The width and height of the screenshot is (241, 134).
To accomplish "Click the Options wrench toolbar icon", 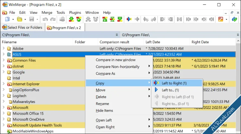I will click(221, 19).
